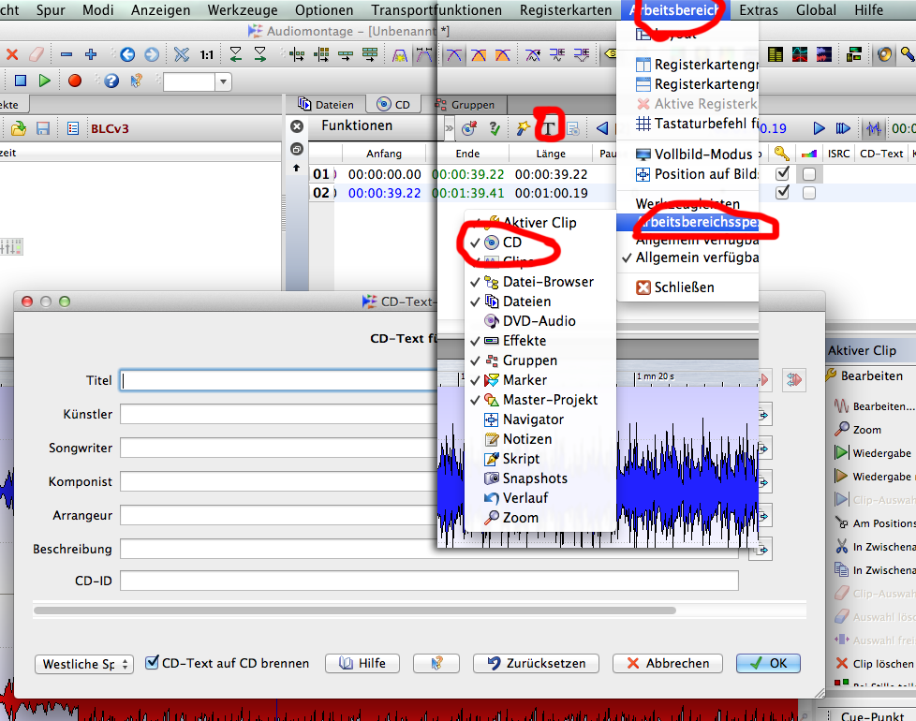
Task: Click the Künstler input field
Action: [279, 415]
